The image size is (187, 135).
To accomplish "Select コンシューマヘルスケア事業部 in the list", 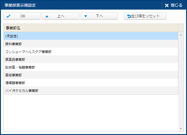I will pyautogui.click(x=90, y=52).
